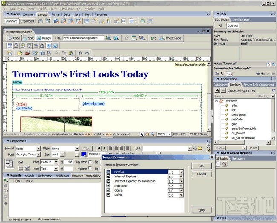Click the Open folder icon in standard toolbar

click(x=20, y=53)
